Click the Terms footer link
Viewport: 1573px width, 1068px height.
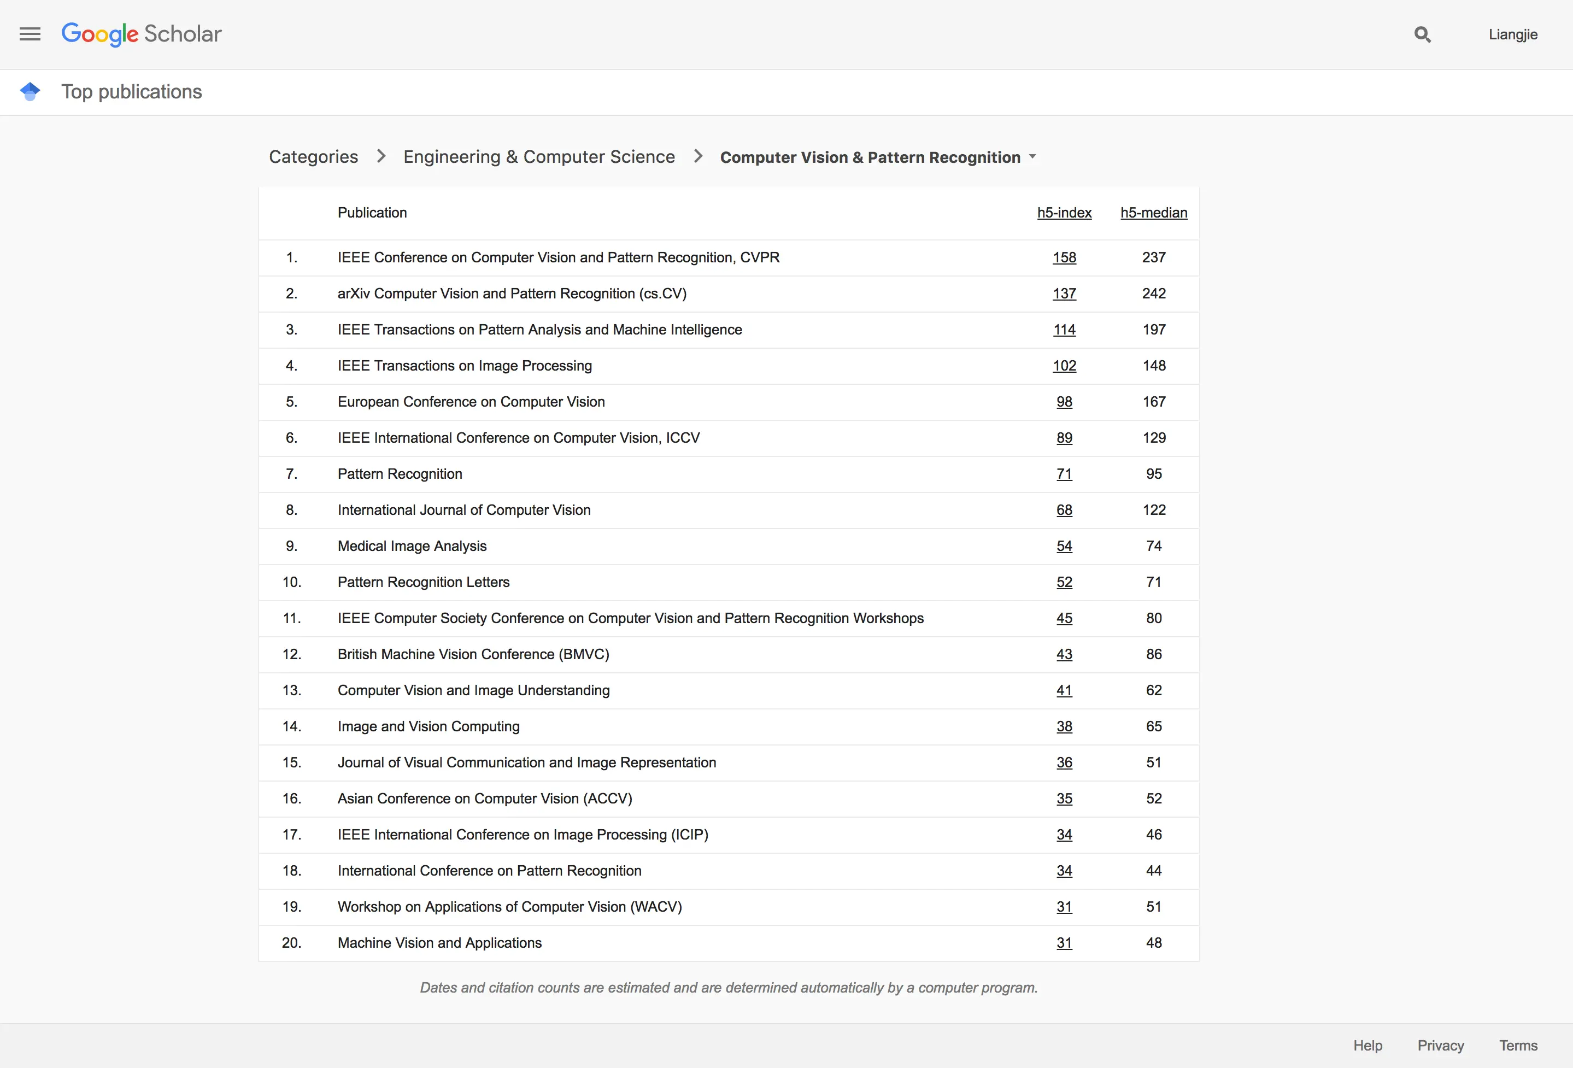tap(1517, 1046)
